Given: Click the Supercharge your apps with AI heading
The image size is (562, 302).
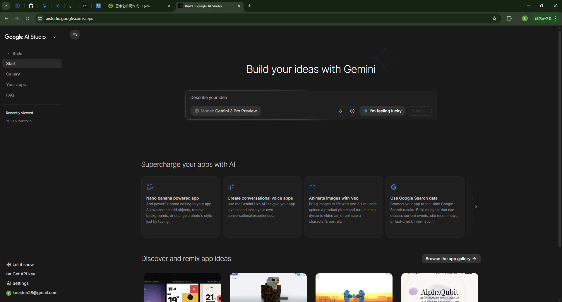Looking at the screenshot, I should (188, 164).
